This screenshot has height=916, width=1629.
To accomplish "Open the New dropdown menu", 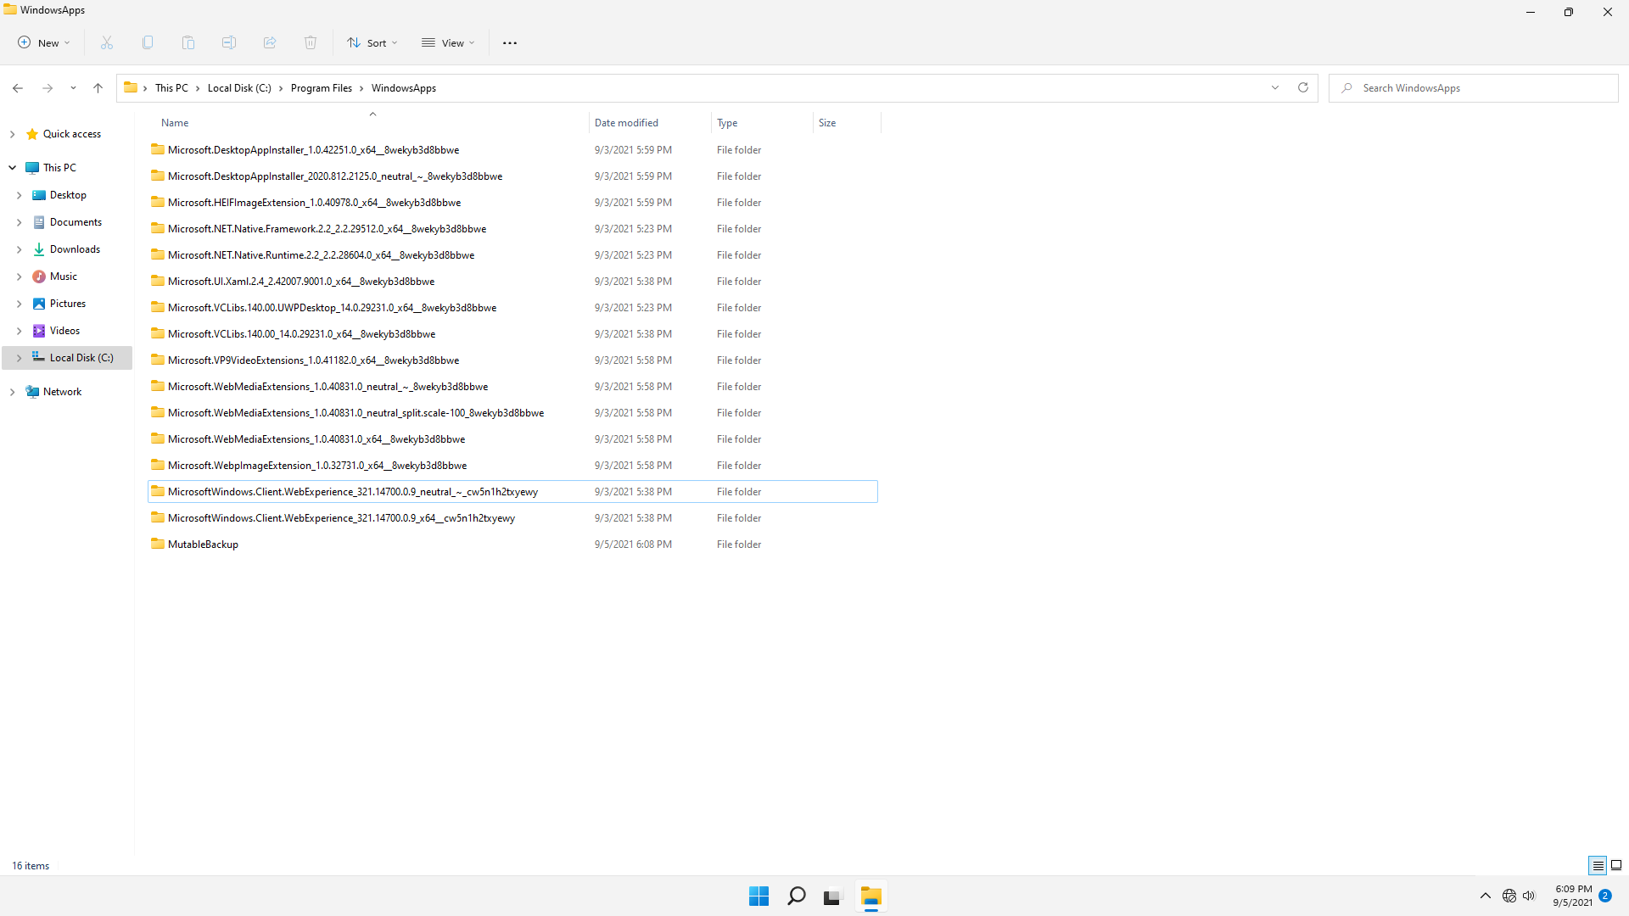I will pyautogui.click(x=44, y=43).
